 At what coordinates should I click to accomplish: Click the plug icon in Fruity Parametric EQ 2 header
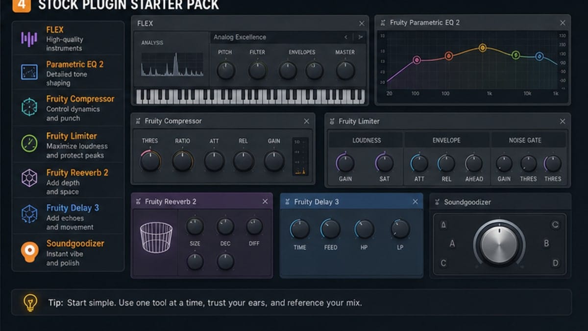click(382, 23)
